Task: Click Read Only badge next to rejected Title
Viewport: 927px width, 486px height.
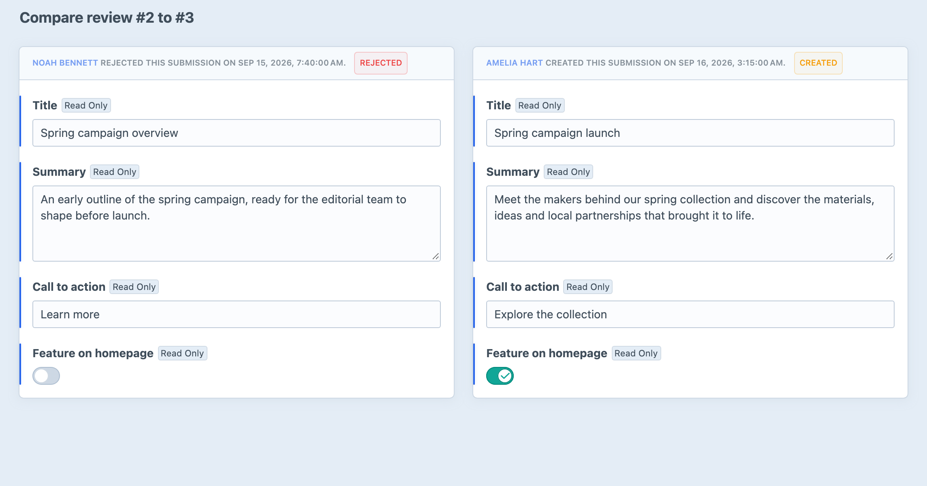Action: coord(86,105)
